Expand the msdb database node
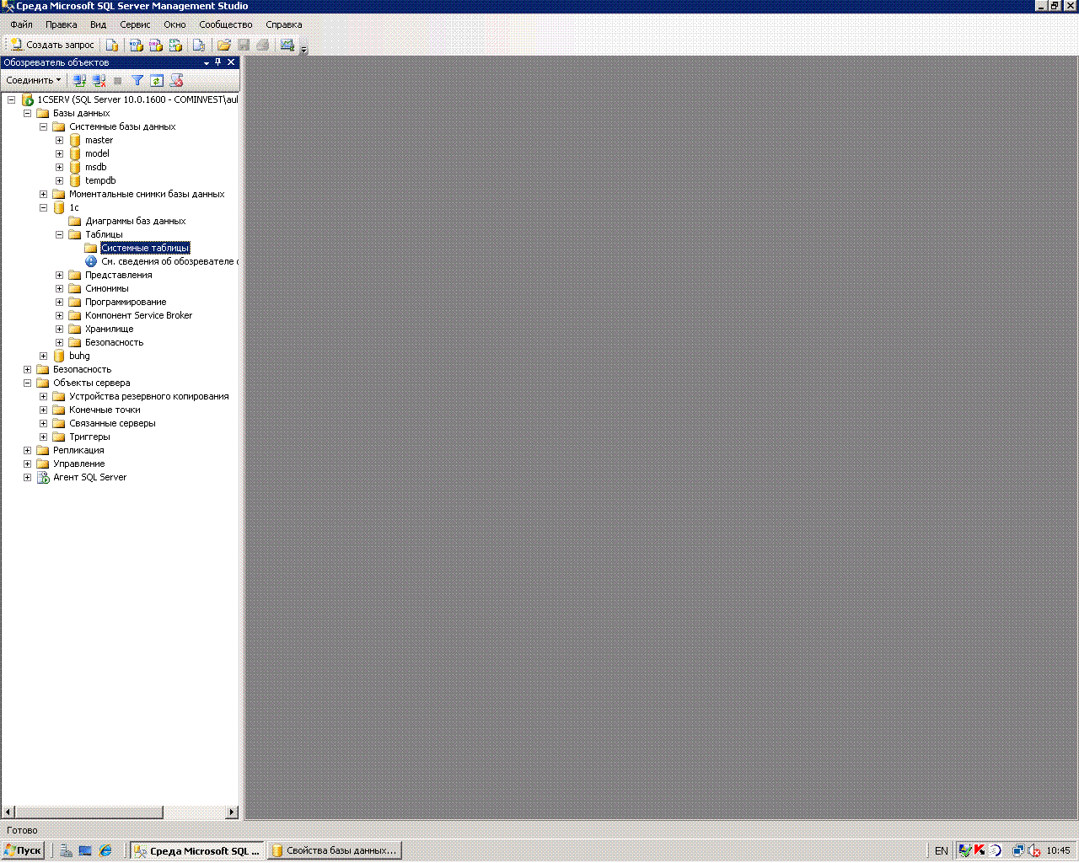Viewport: 1079px width, 863px height. pyautogui.click(x=59, y=167)
